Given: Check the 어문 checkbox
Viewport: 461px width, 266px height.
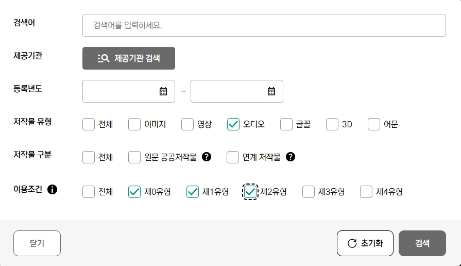Looking at the screenshot, I should [x=374, y=124].
